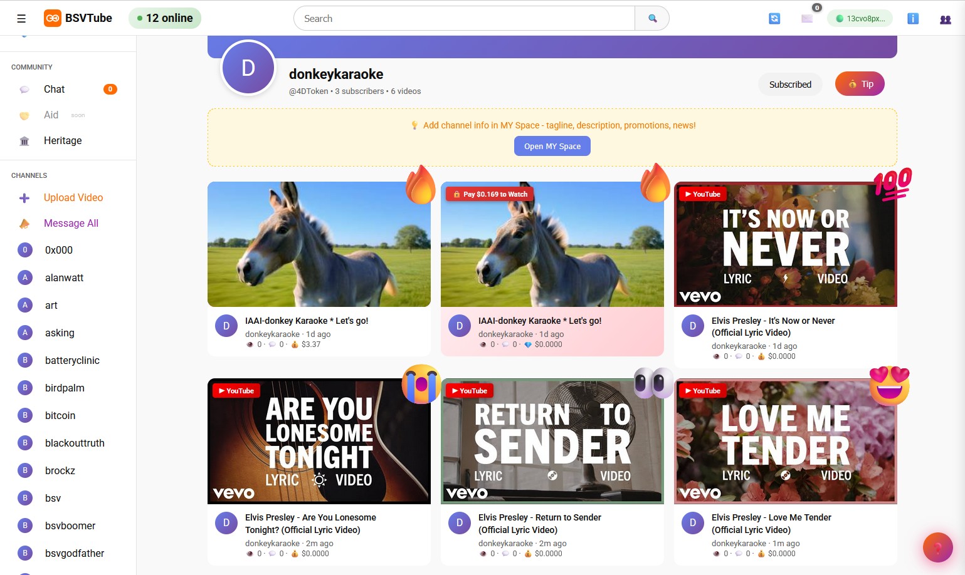Click title Elvis Presley - It's Now or Never
The height and width of the screenshot is (575, 965).
point(773,326)
